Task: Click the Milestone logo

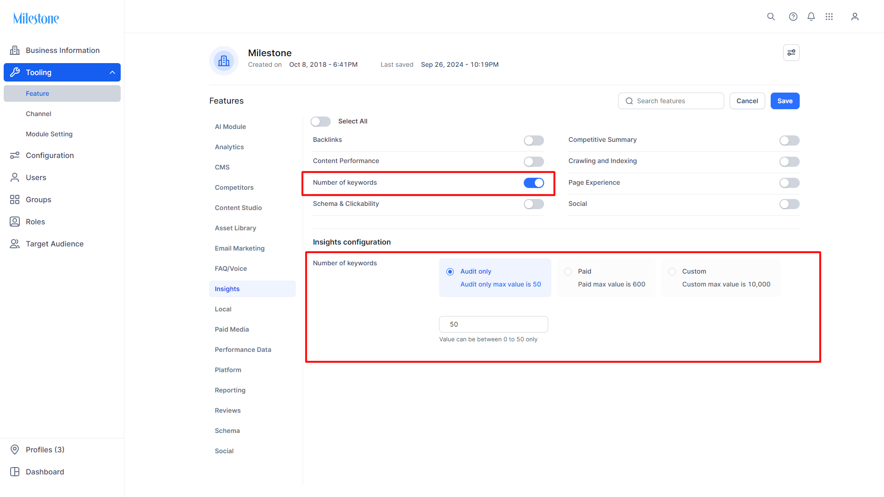Action: pos(36,18)
